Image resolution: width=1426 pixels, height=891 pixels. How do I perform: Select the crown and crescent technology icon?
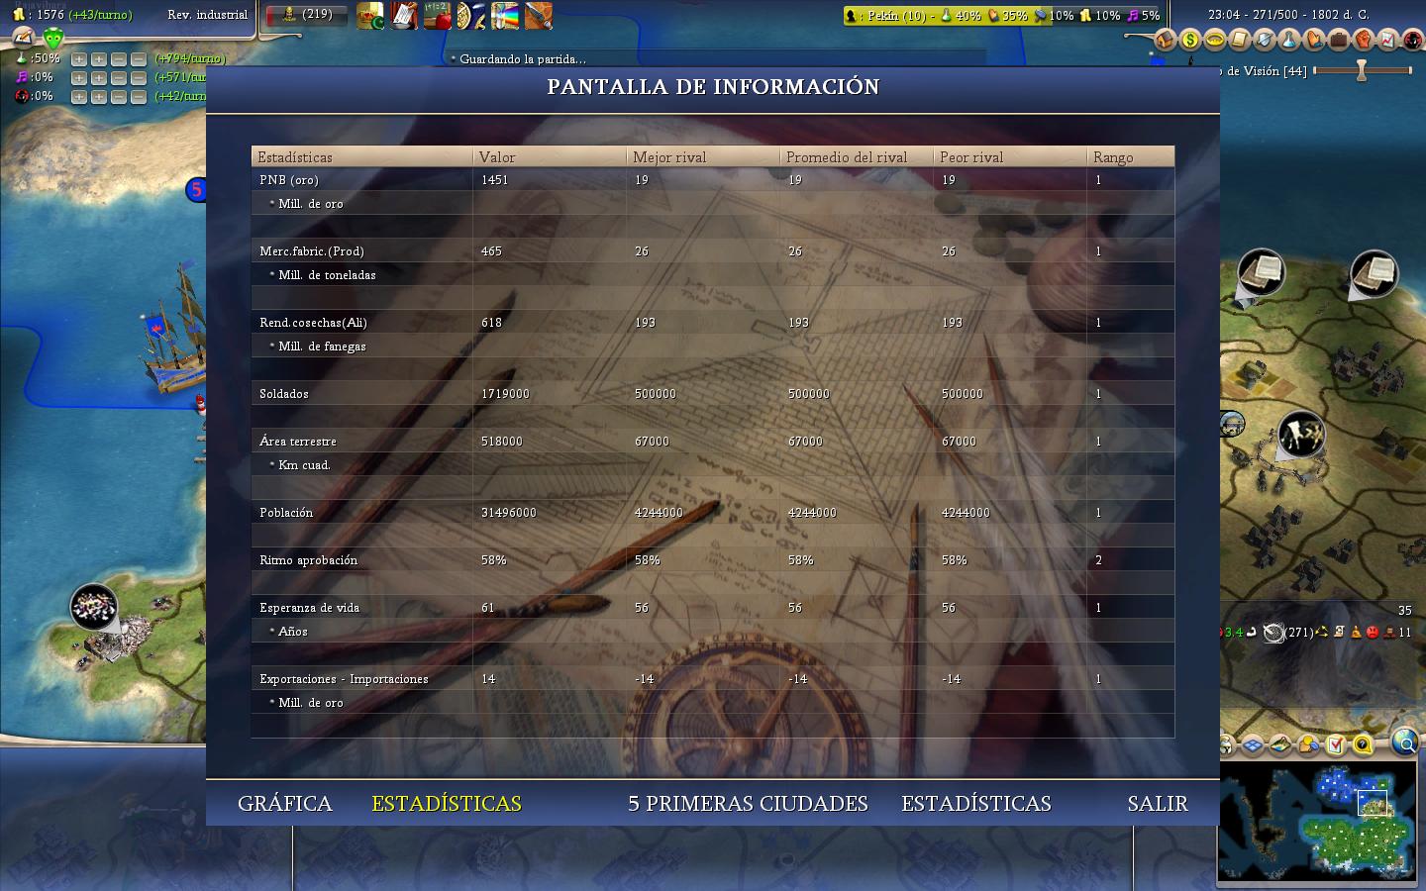pyautogui.click(x=370, y=16)
